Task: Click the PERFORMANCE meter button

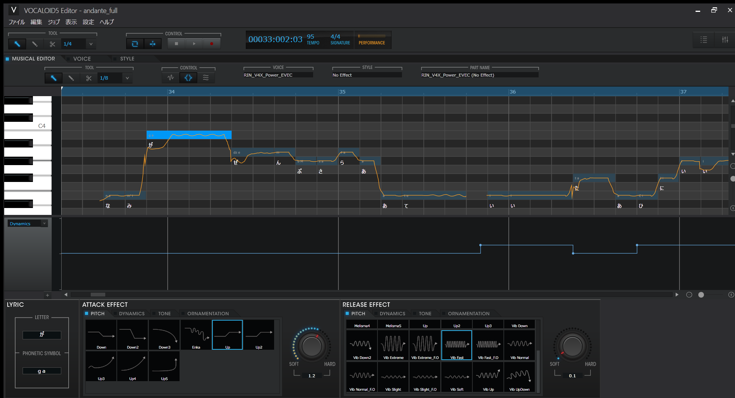Action: (372, 40)
